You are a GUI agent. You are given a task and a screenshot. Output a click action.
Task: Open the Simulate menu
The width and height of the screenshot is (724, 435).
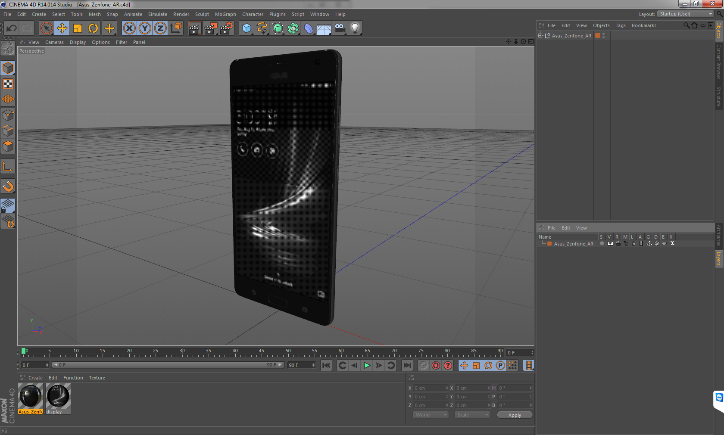tap(158, 14)
